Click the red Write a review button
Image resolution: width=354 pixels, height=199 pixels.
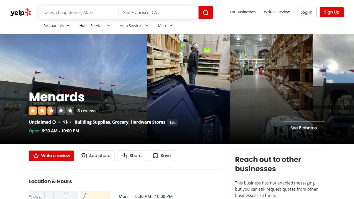(51, 156)
